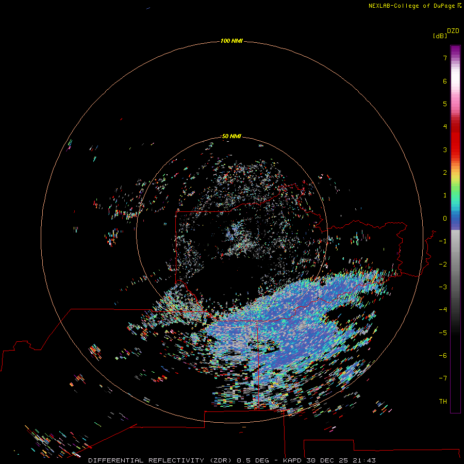Click the logo icon after DuPage text
Screen dimensions: 464x464
click(459, 6)
